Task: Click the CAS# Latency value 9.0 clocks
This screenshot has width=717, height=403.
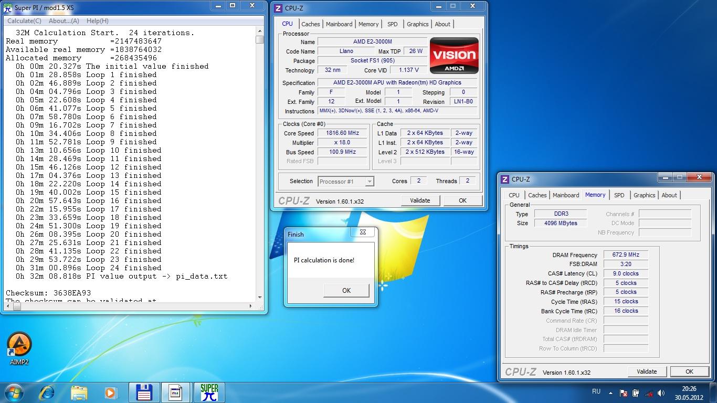Action: (626, 274)
